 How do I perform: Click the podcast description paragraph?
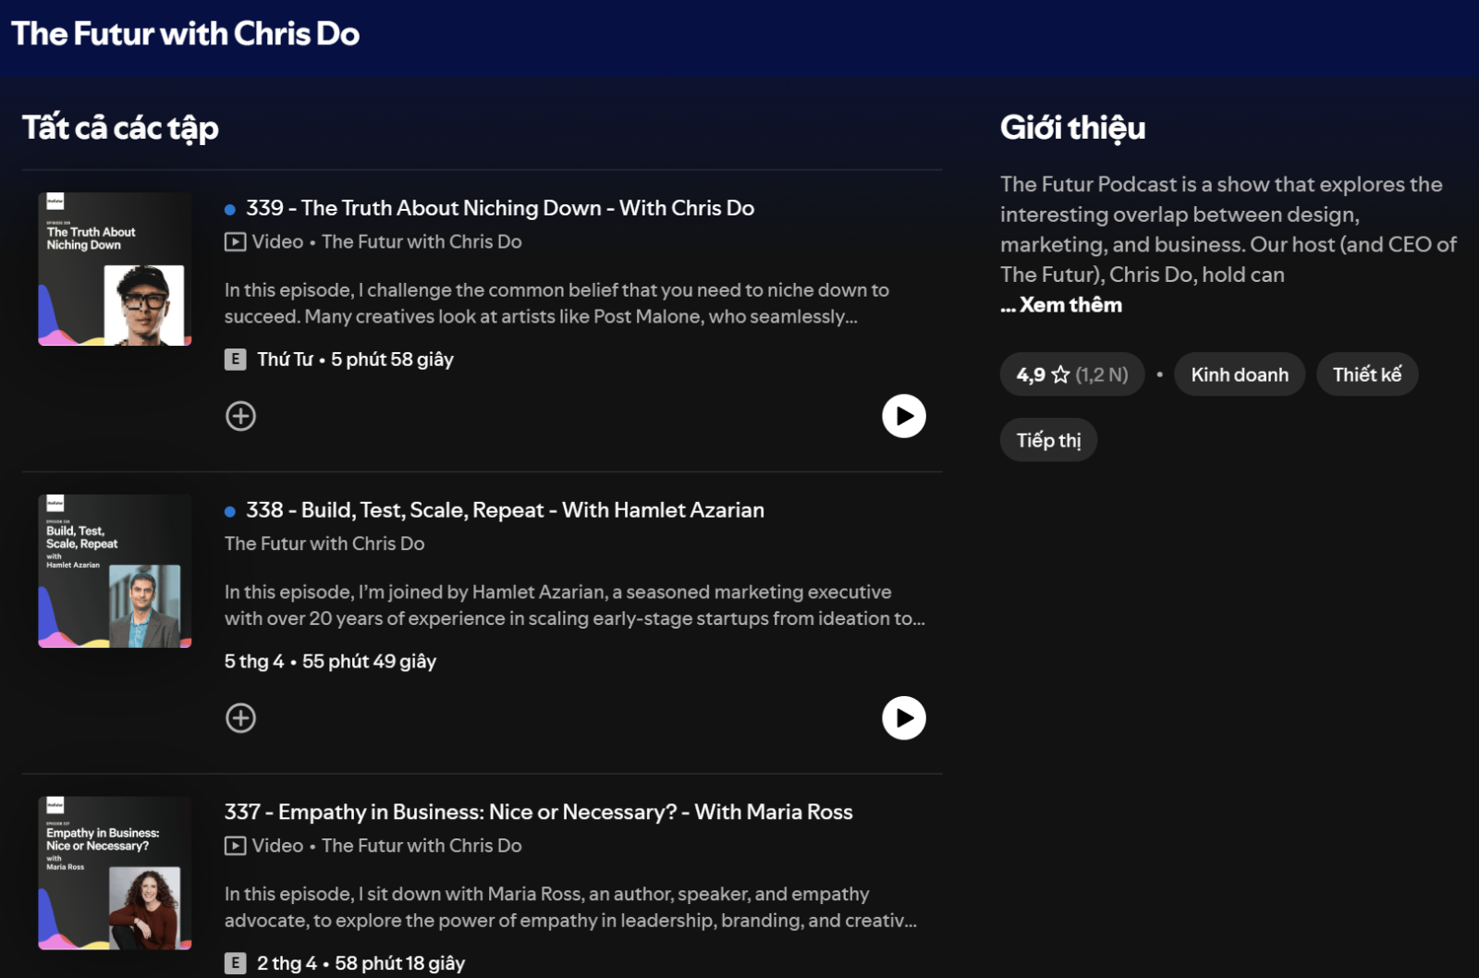(x=1228, y=229)
